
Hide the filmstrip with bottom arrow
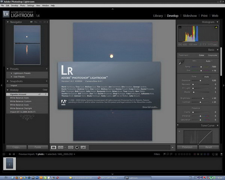coord(112,174)
